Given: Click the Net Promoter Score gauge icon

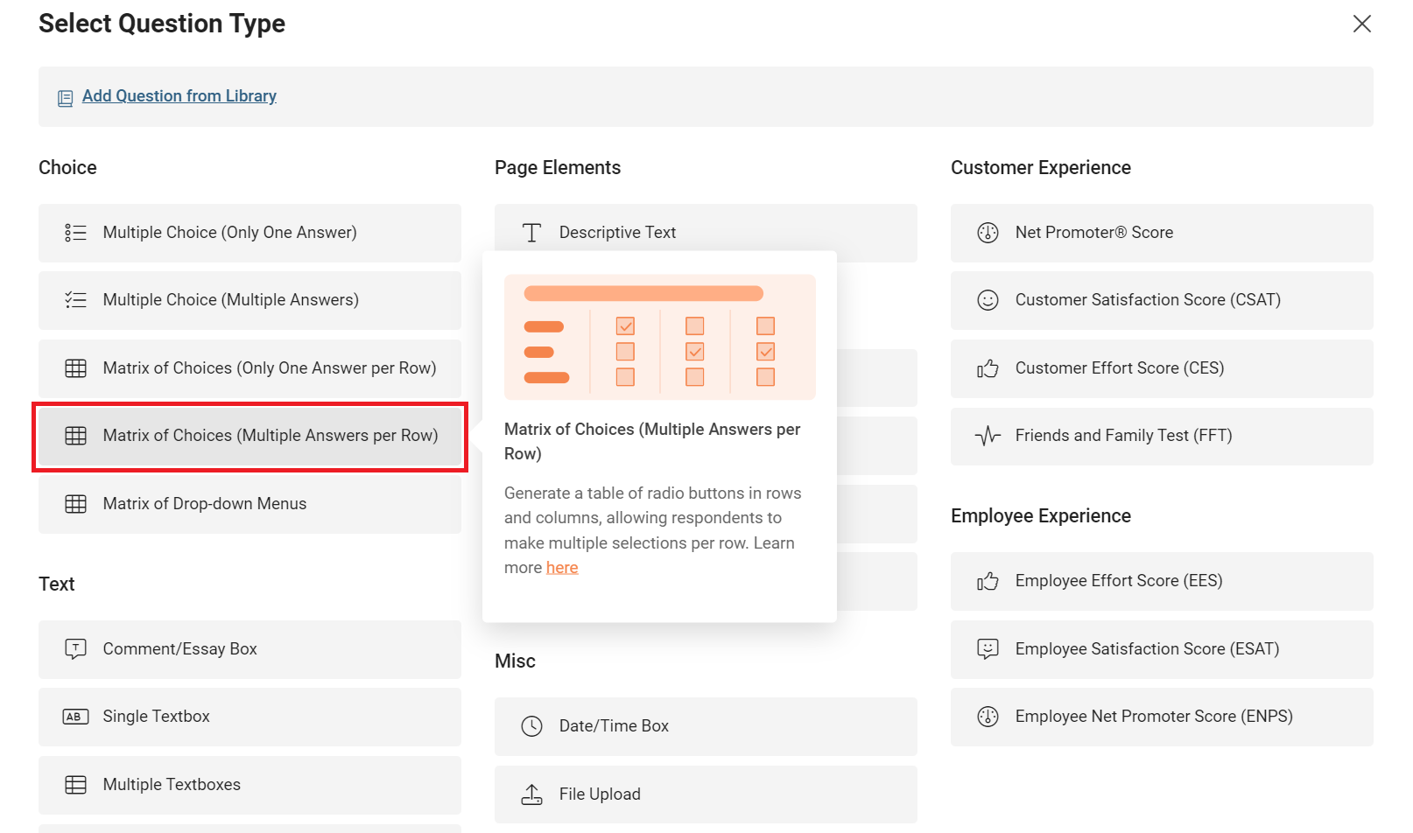Looking at the screenshot, I should coord(988,233).
